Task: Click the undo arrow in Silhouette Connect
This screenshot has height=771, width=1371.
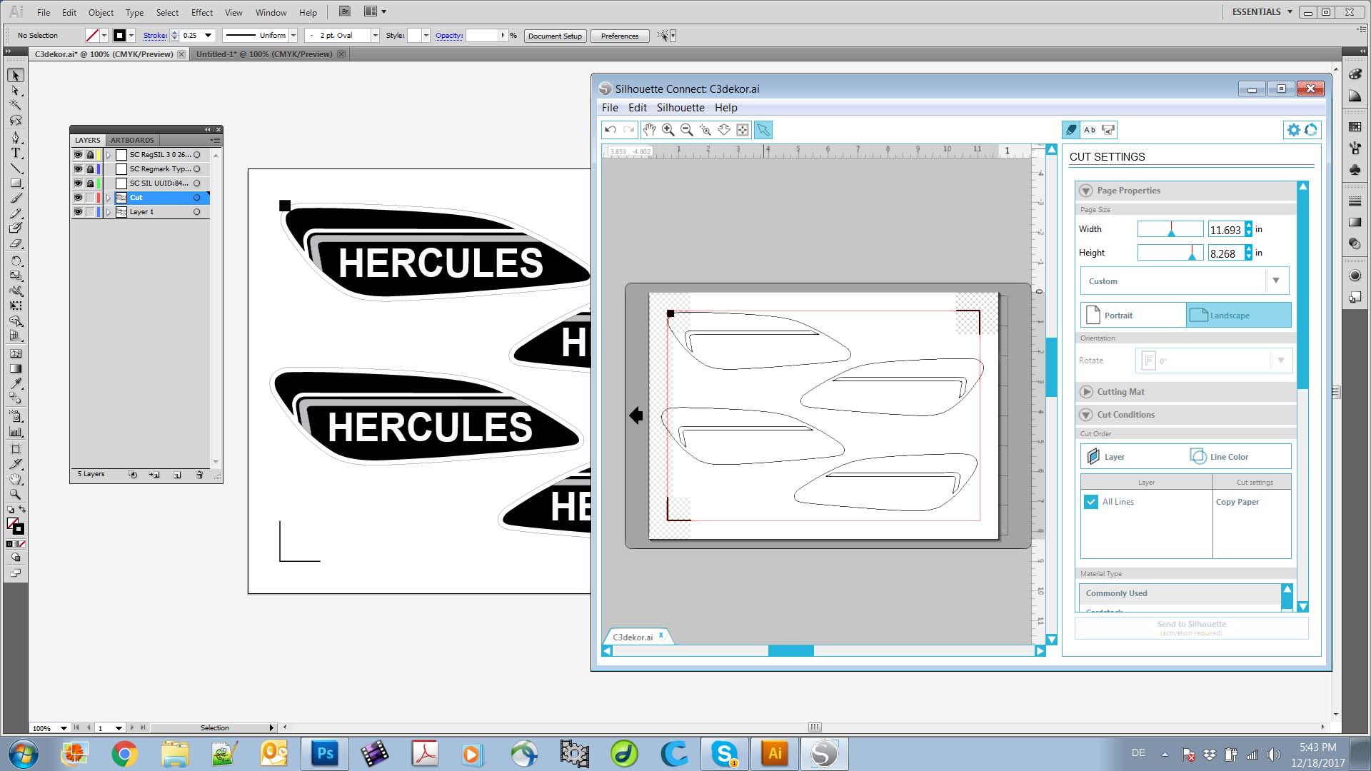Action: [x=611, y=130]
